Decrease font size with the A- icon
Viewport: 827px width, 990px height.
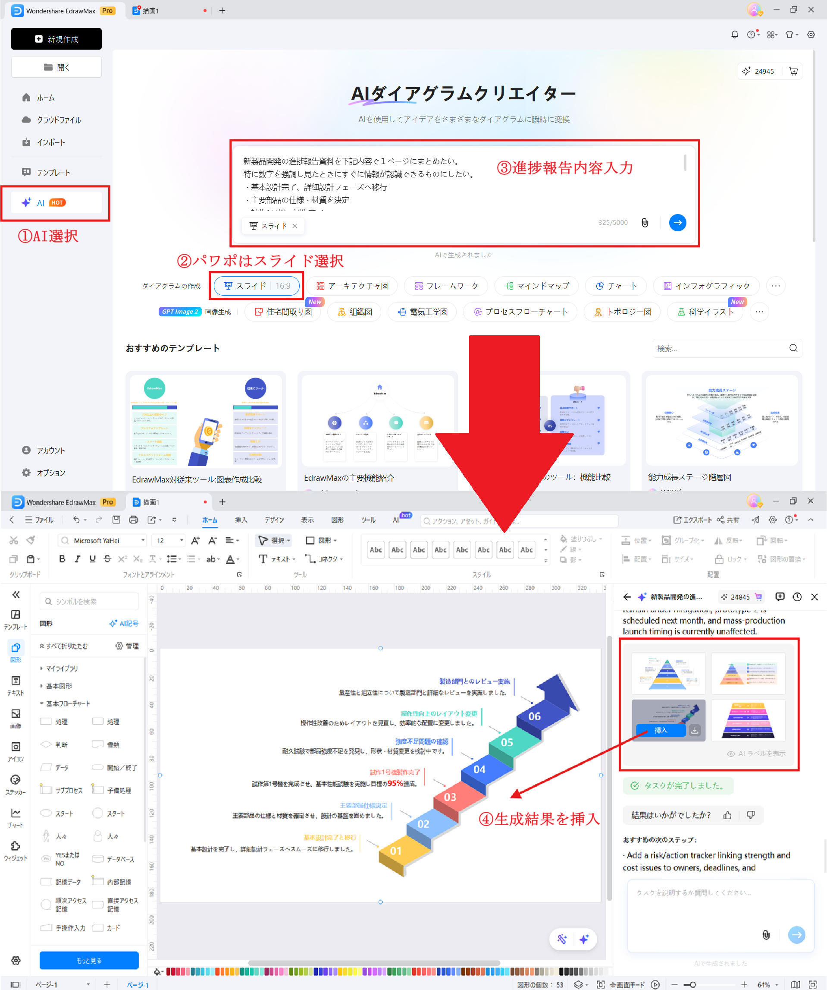coord(213,540)
